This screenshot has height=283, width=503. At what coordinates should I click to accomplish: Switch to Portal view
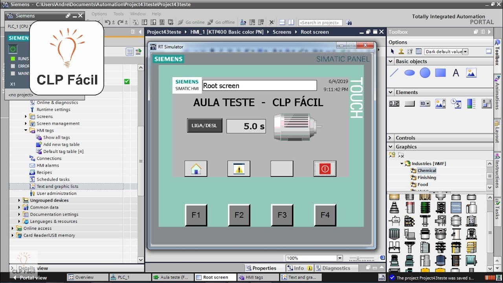pos(29,277)
